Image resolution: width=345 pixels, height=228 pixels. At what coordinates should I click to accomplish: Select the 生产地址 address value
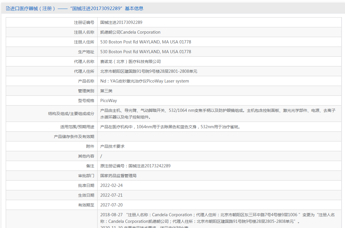click(x=146, y=52)
